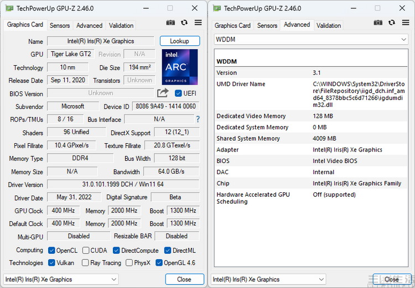Close right GPU-Z window with X

click(x=402, y=8)
